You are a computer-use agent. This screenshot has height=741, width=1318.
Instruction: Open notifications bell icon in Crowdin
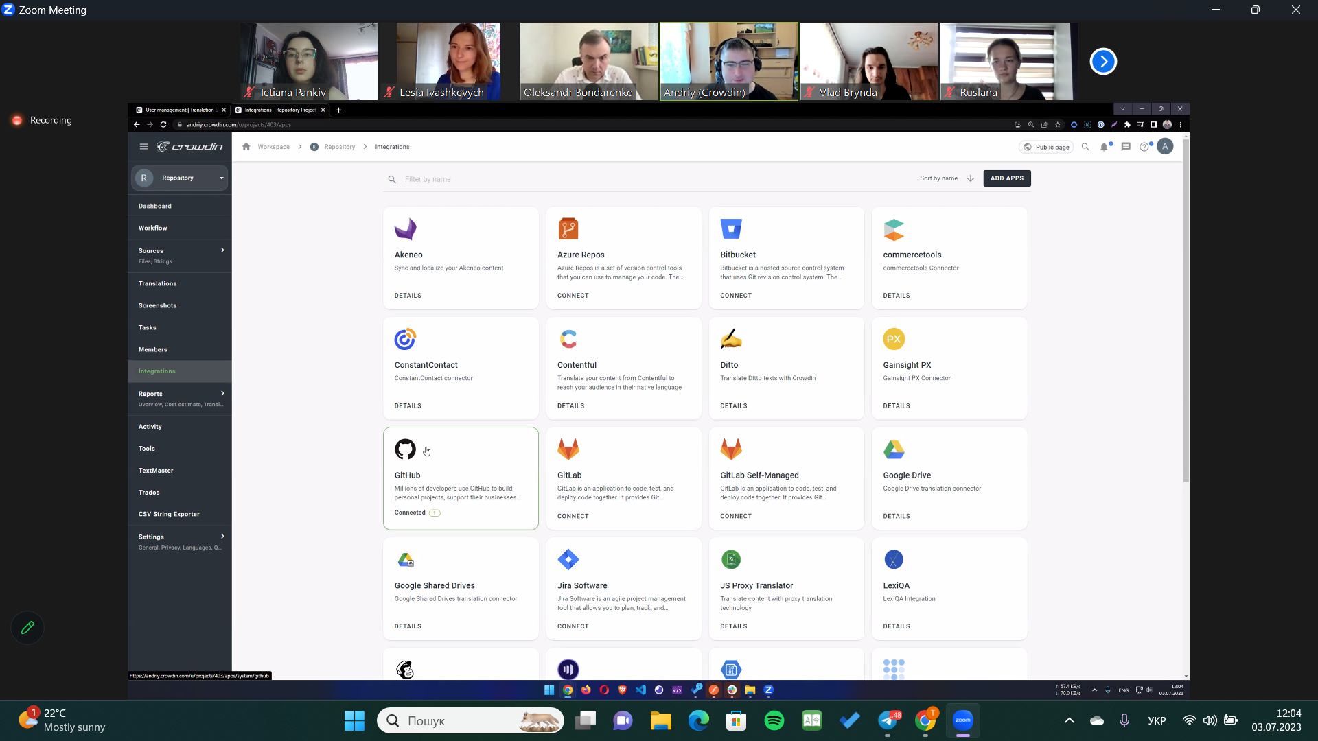coord(1104,147)
